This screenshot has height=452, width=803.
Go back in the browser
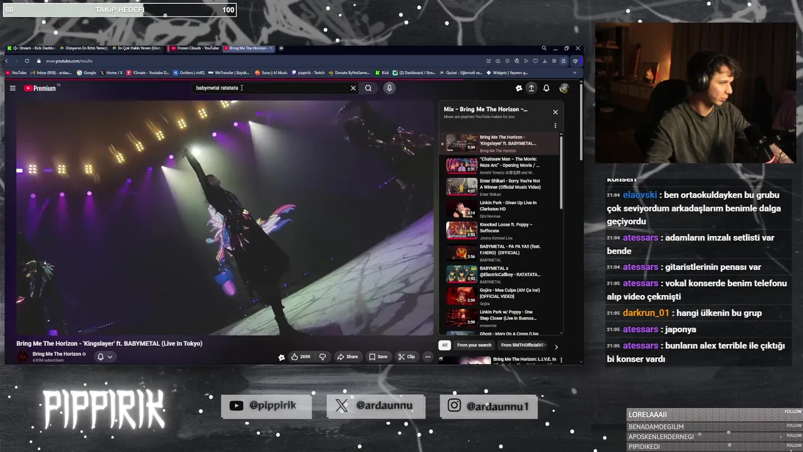[x=7, y=61]
